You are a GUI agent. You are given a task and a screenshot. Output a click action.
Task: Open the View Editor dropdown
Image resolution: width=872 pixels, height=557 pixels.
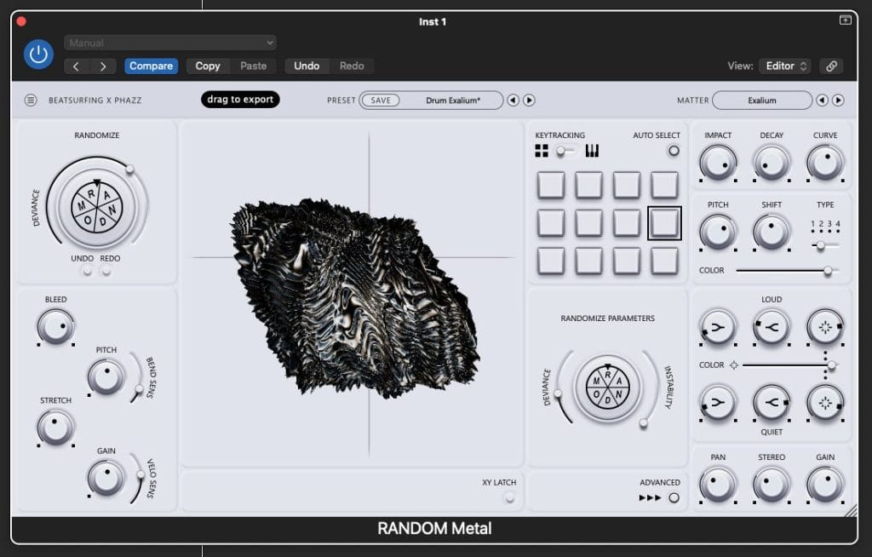[786, 66]
